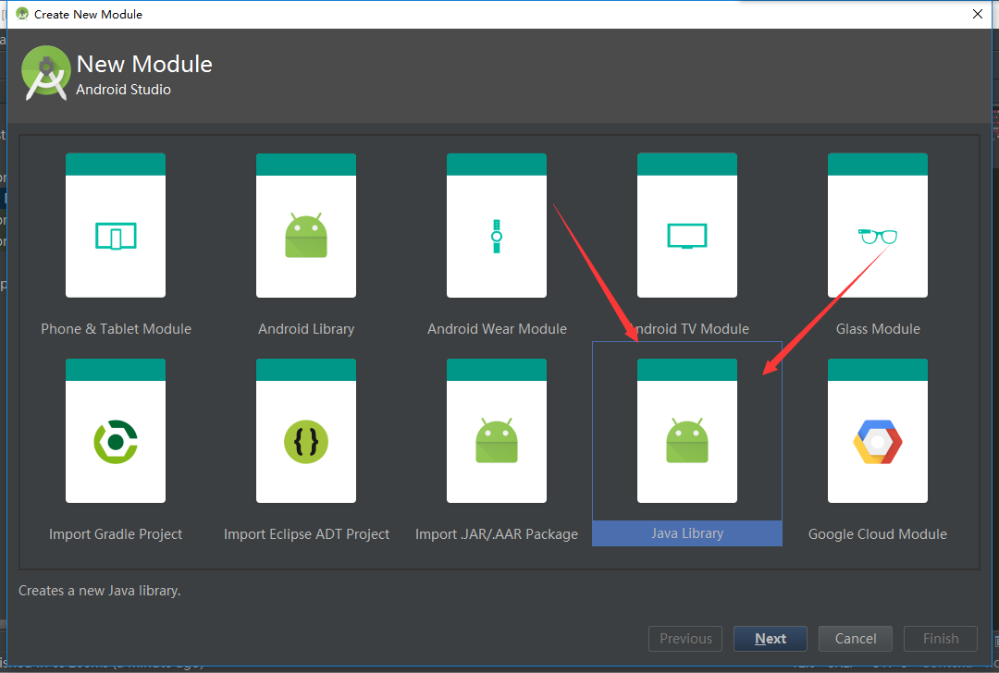999x673 pixels.
Task: Click the Next button
Action: (x=771, y=639)
